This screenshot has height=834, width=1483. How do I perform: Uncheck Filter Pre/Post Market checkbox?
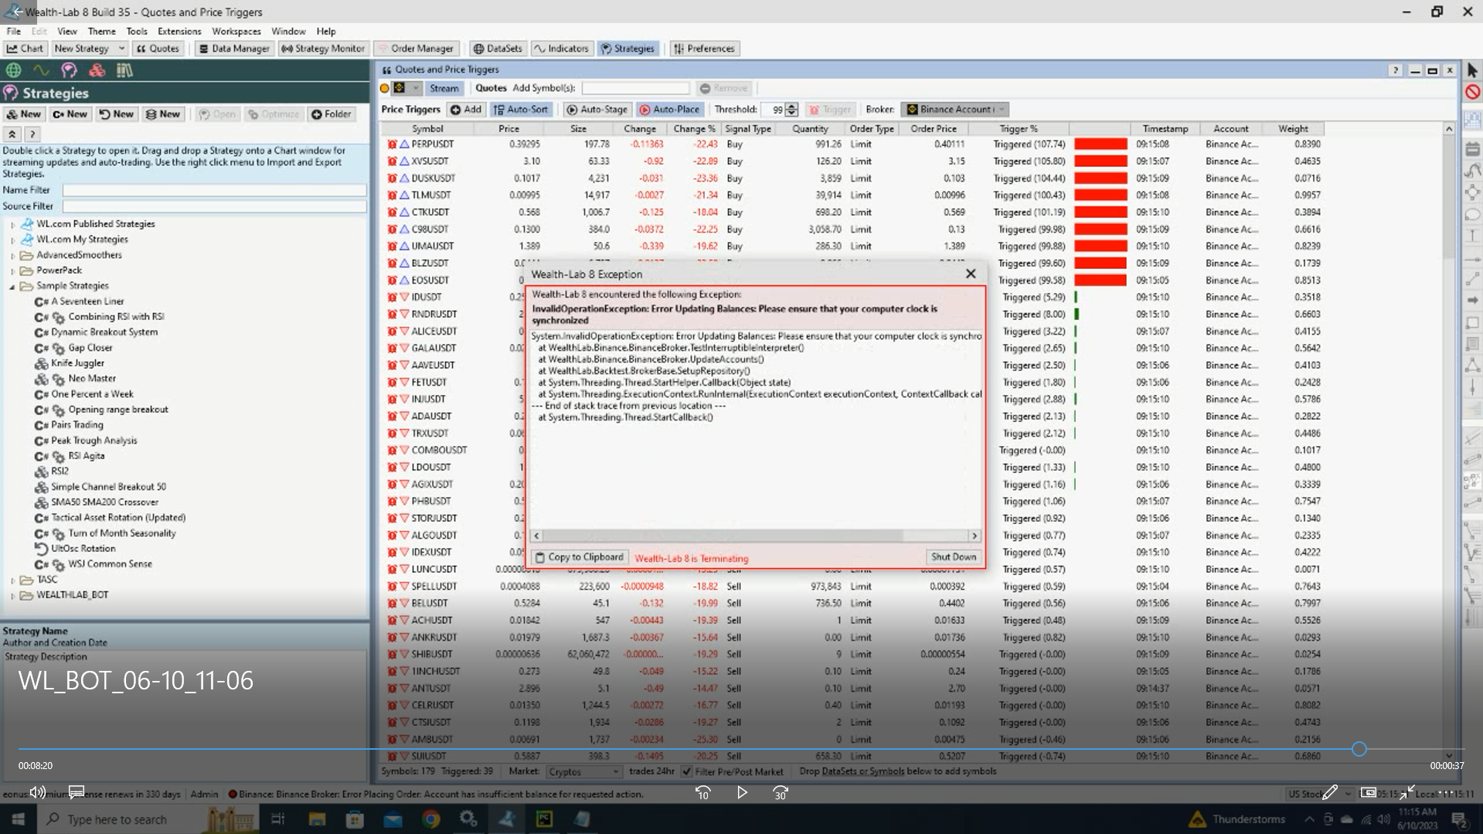686,771
